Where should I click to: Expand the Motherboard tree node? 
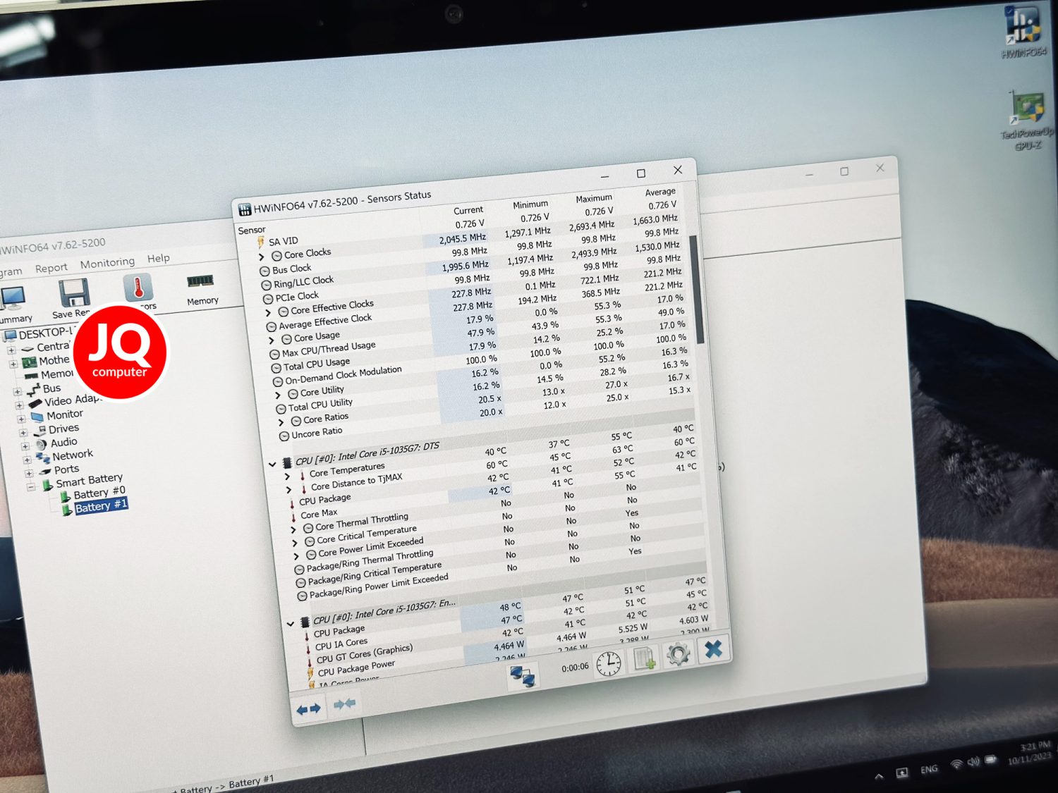(13, 364)
